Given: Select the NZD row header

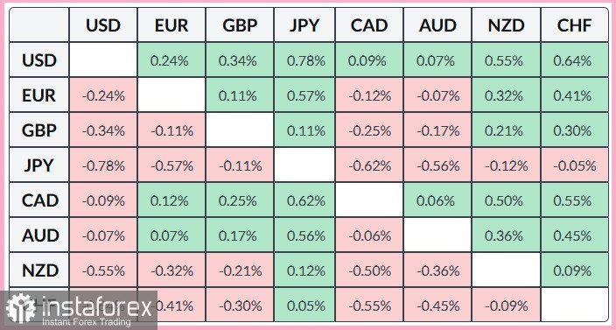Looking at the screenshot, I should pos(39,270).
